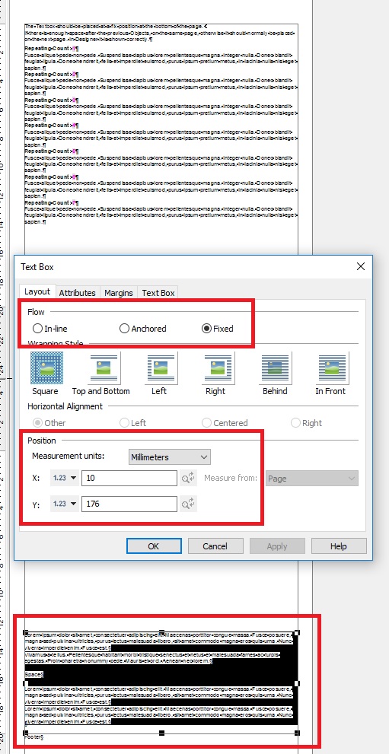Viewport: 389px width, 754px height.
Task: Open Help for Text Box dialog
Action: [339, 546]
